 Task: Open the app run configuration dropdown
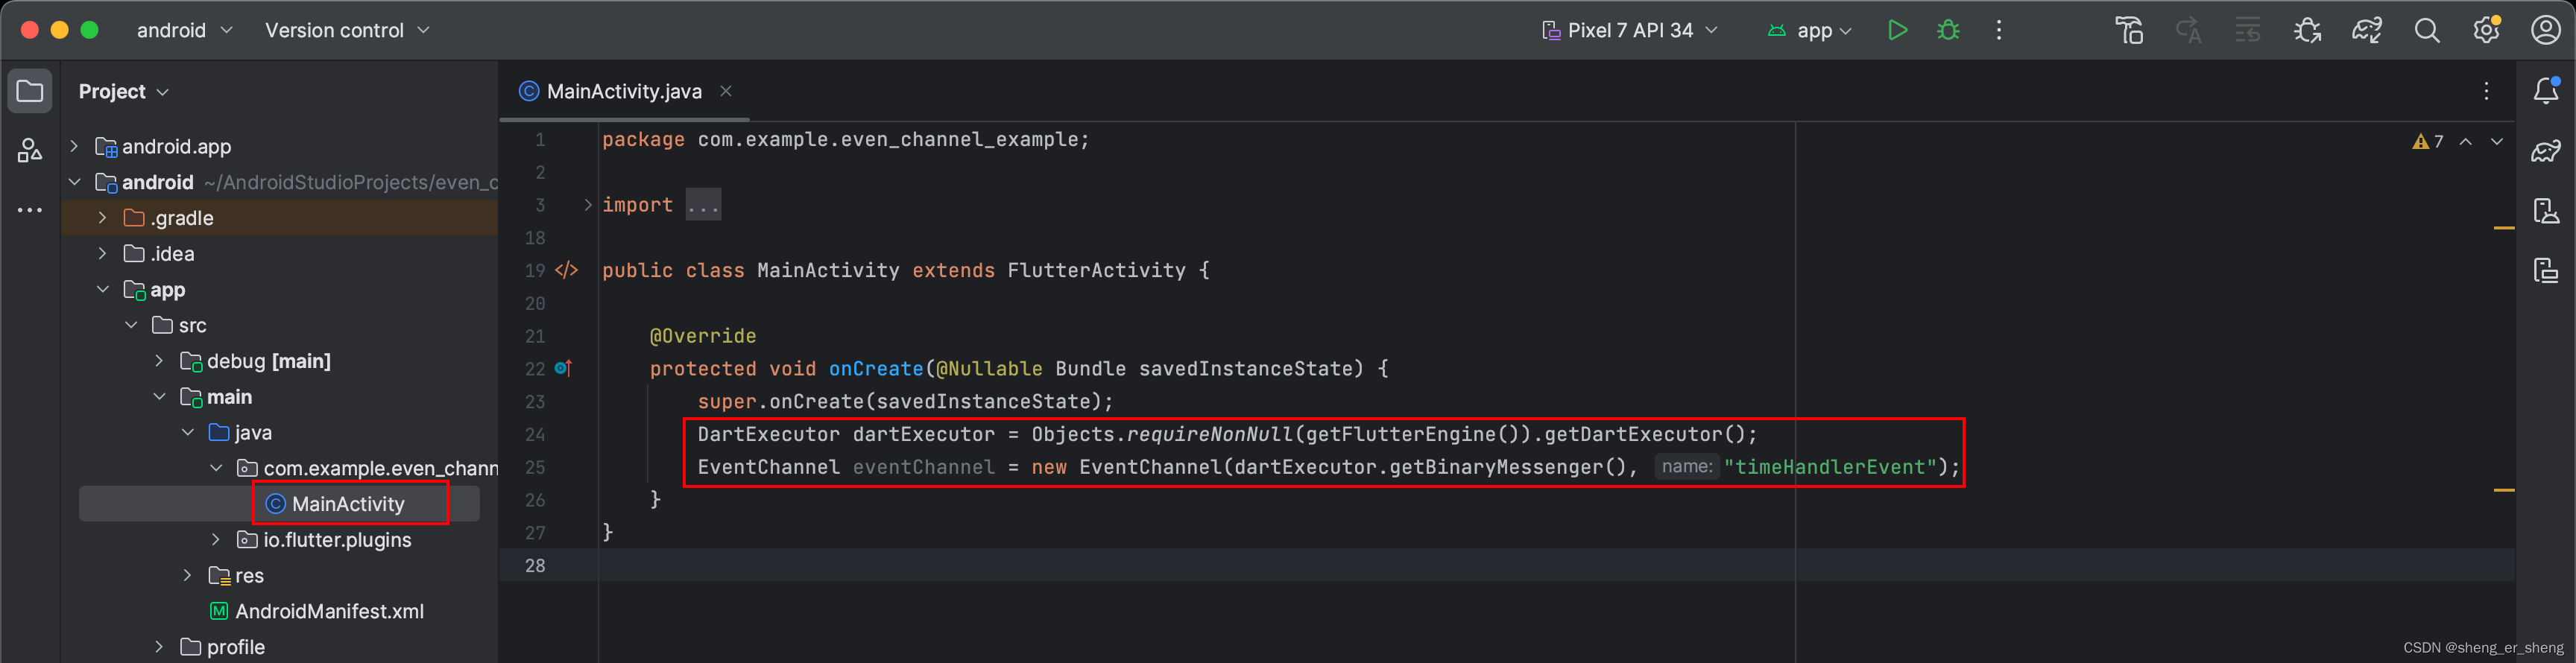tap(1810, 30)
